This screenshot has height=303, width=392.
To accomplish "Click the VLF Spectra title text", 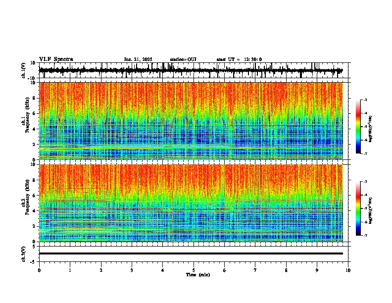I will tap(56, 59).
